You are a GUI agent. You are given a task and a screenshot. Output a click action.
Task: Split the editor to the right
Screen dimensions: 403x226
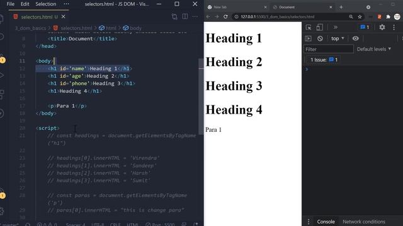[184, 17]
